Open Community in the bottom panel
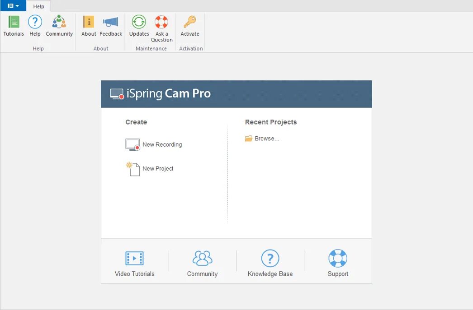This screenshot has height=310, width=473. click(202, 264)
